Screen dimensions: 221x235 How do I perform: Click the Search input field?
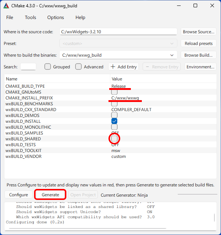point(28,67)
